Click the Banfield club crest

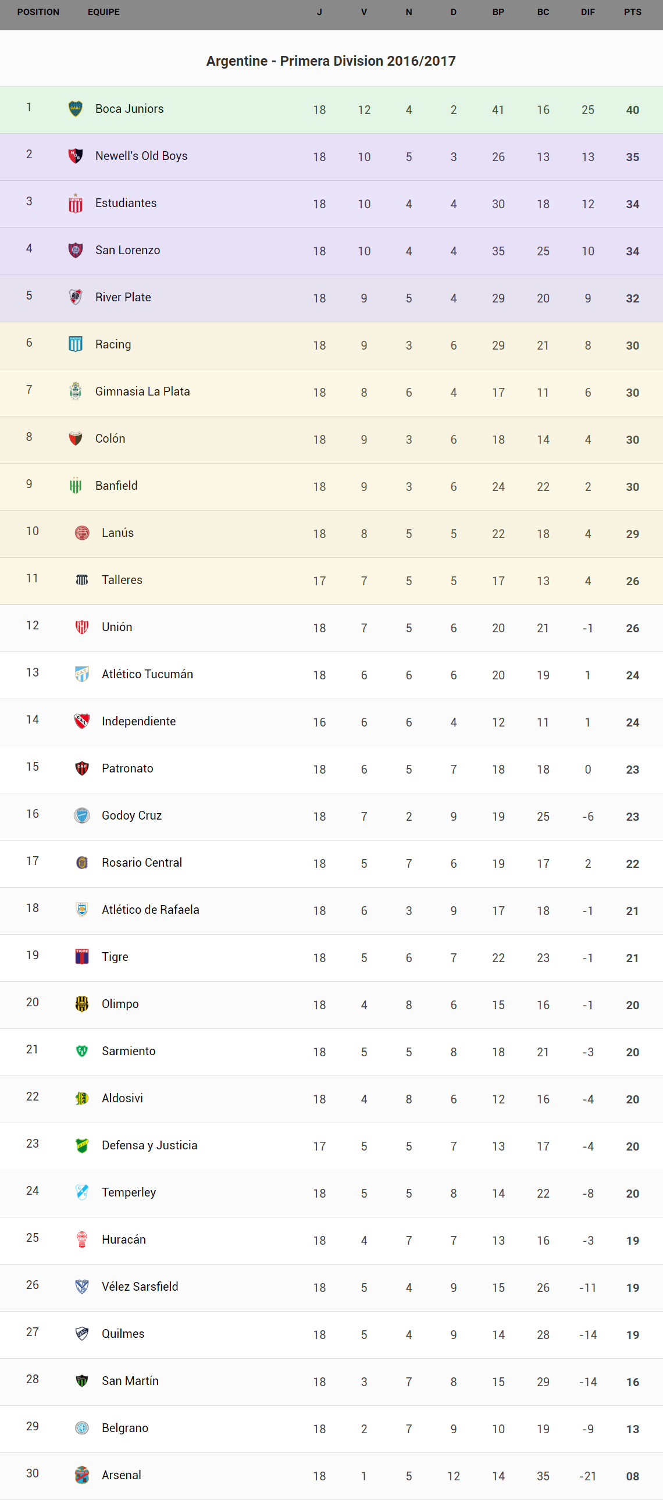[76, 485]
